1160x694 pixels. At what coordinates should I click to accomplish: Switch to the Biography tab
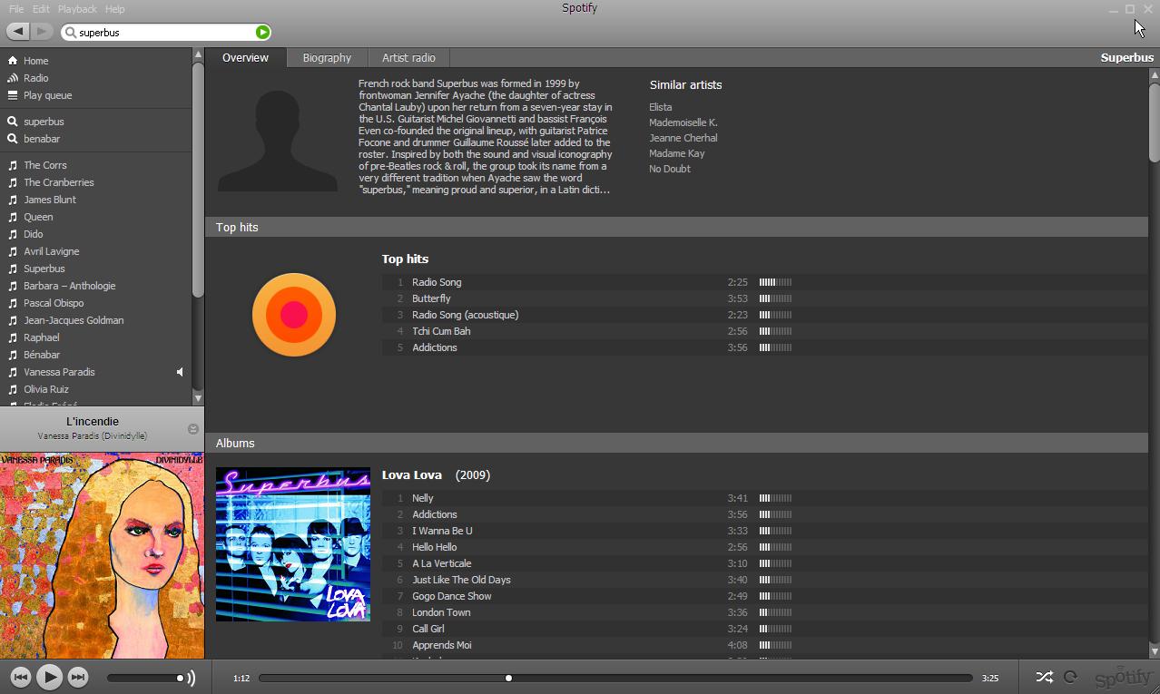[327, 57]
